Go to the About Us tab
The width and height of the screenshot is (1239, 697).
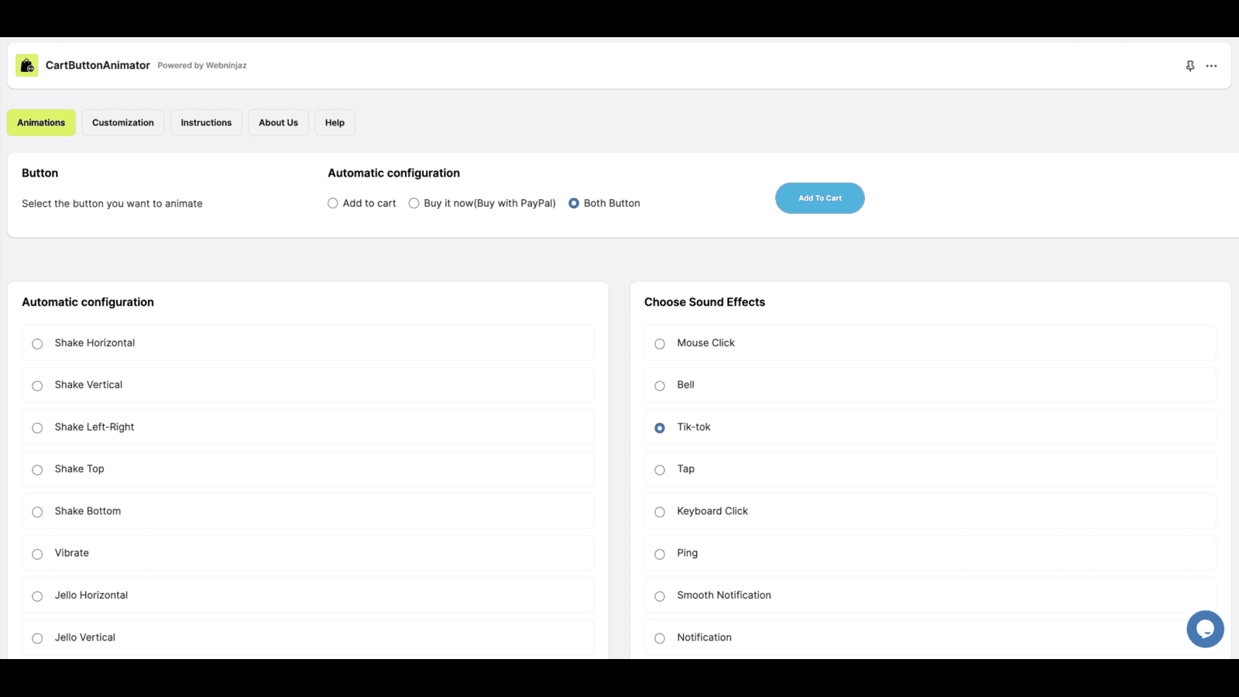(278, 122)
